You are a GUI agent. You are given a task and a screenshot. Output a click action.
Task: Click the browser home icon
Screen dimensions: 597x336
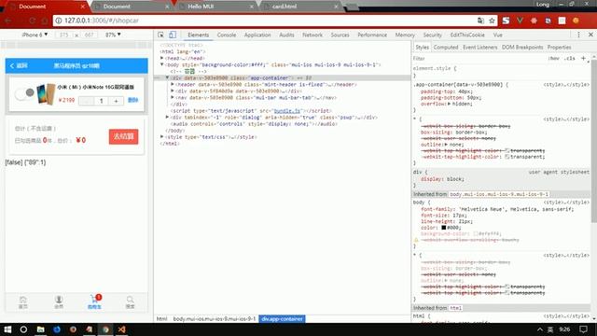click(x=45, y=21)
